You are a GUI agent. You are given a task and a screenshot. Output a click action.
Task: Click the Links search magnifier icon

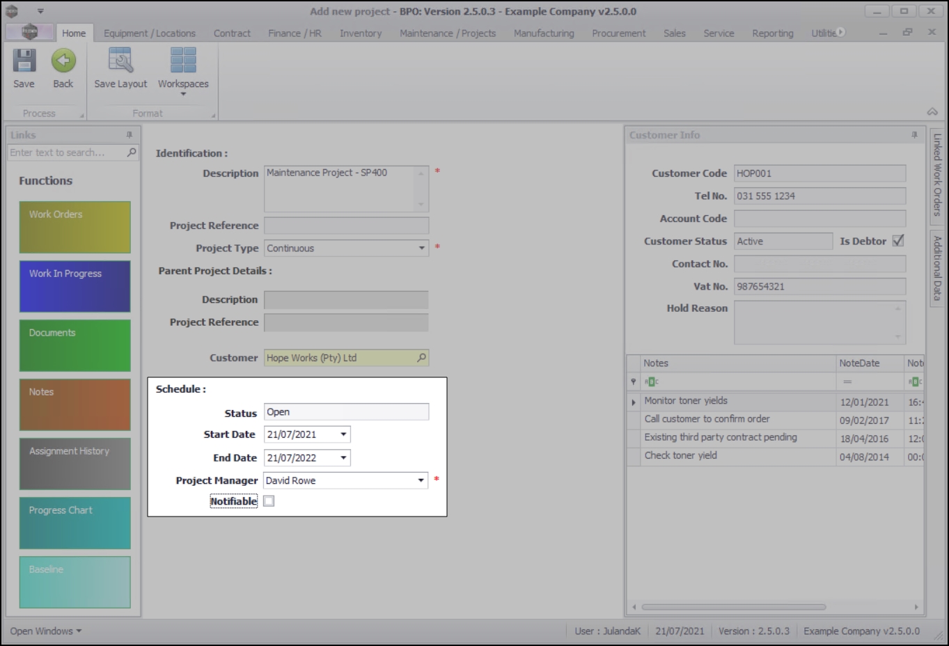click(132, 152)
